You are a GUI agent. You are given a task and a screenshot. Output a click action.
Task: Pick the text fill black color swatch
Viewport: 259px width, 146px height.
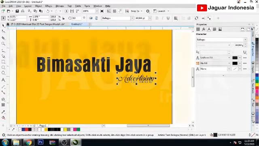tap(235, 58)
